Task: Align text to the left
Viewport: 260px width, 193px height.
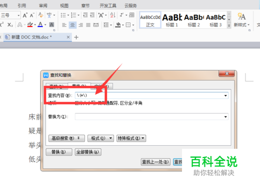Action: [x=64, y=25]
